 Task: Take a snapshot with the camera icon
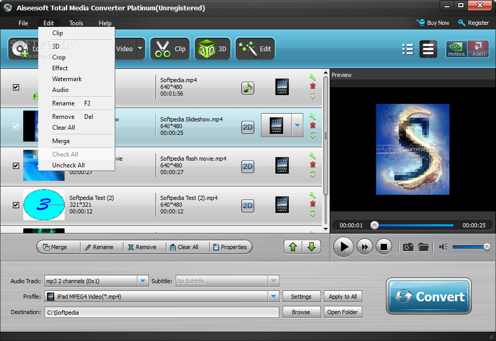[x=408, y=247]
